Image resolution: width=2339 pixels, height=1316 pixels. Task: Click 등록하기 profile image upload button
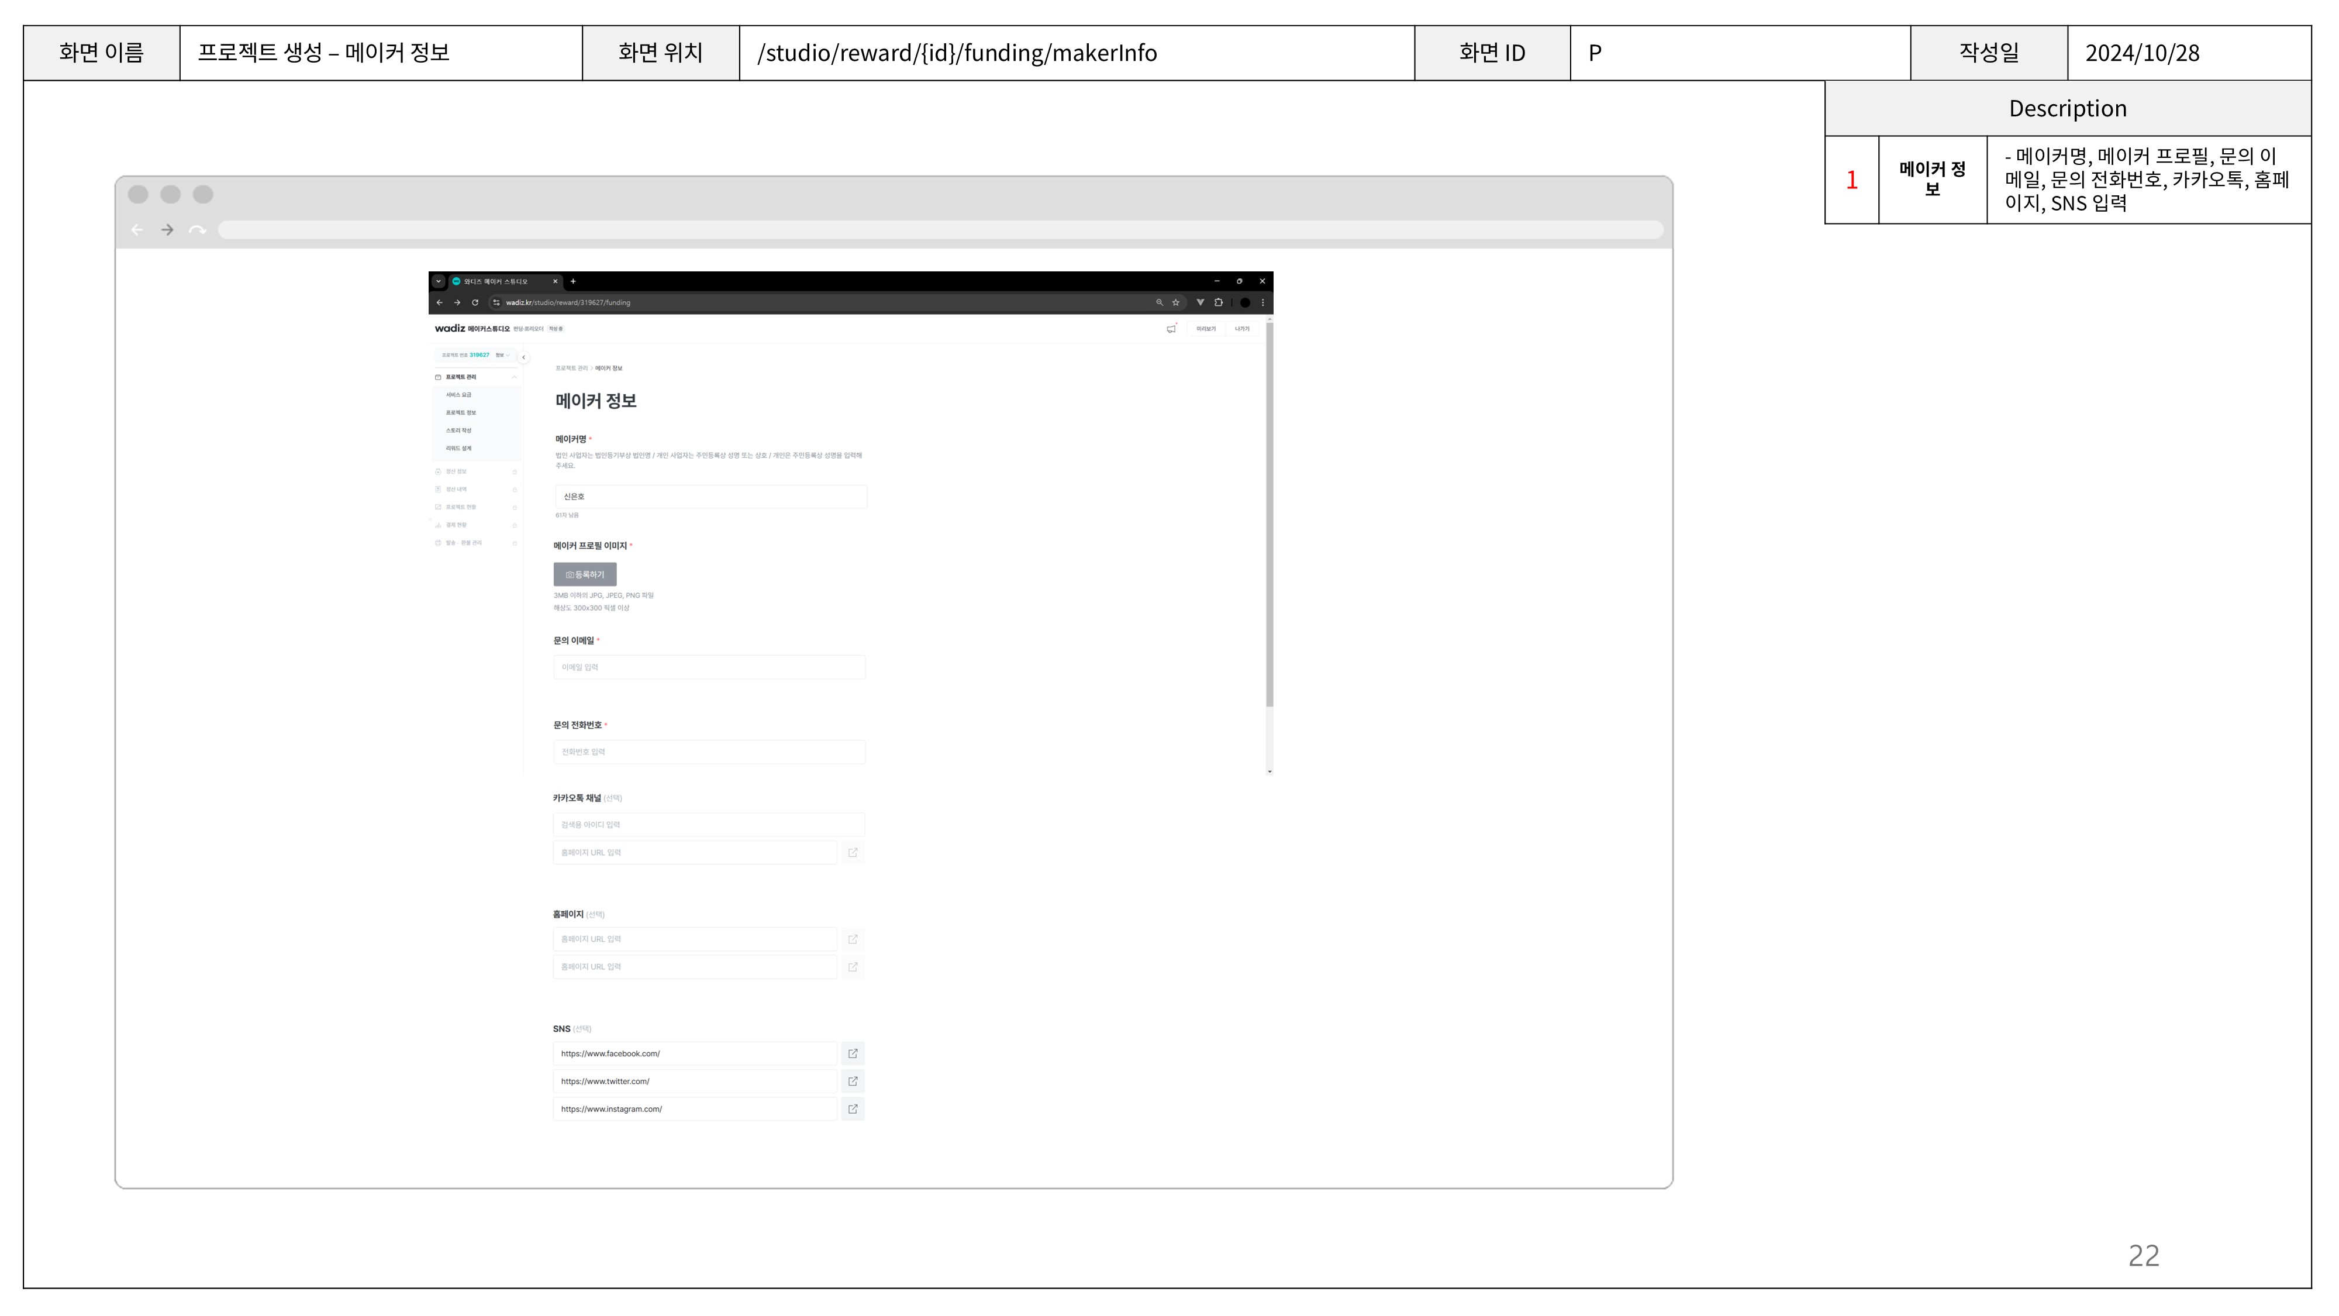tap(585, 574)
